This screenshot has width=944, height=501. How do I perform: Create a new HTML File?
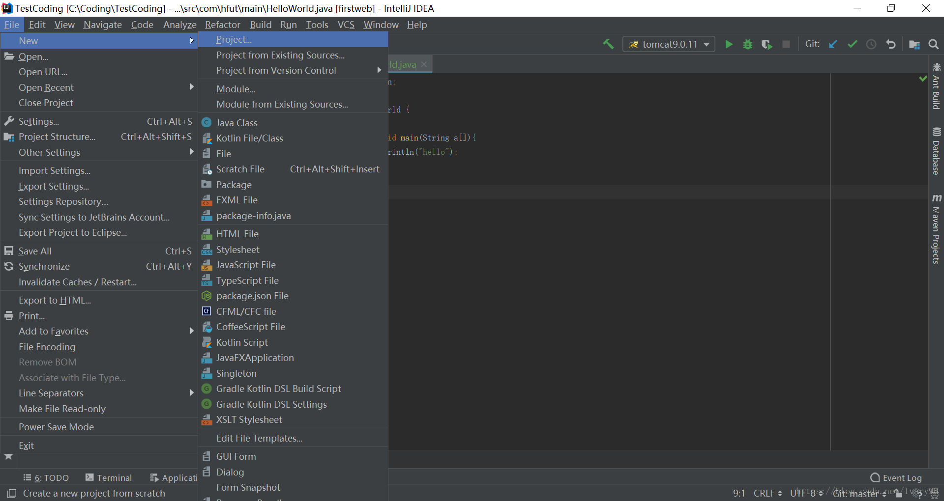pos(293,234)
